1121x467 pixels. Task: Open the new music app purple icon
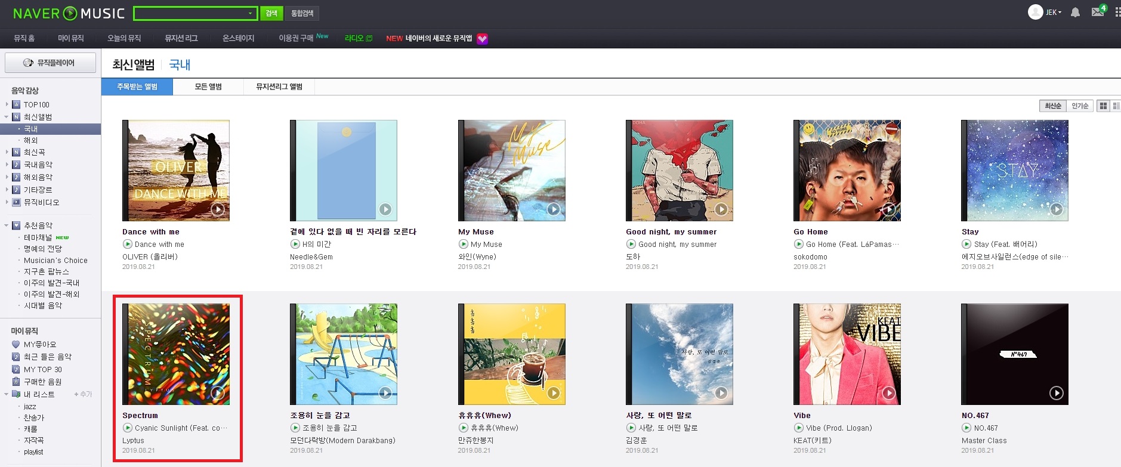click(482, 39)
